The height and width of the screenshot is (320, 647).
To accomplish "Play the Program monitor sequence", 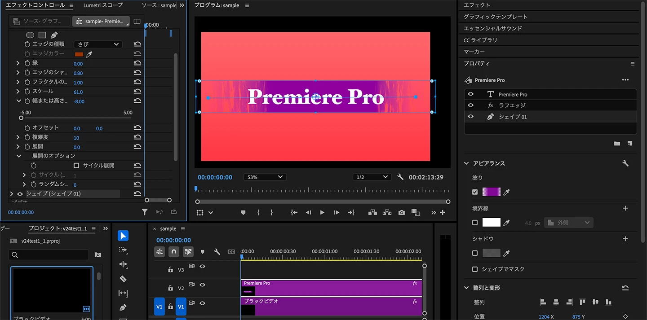I will pyautogui.click(x=322, y=212).
